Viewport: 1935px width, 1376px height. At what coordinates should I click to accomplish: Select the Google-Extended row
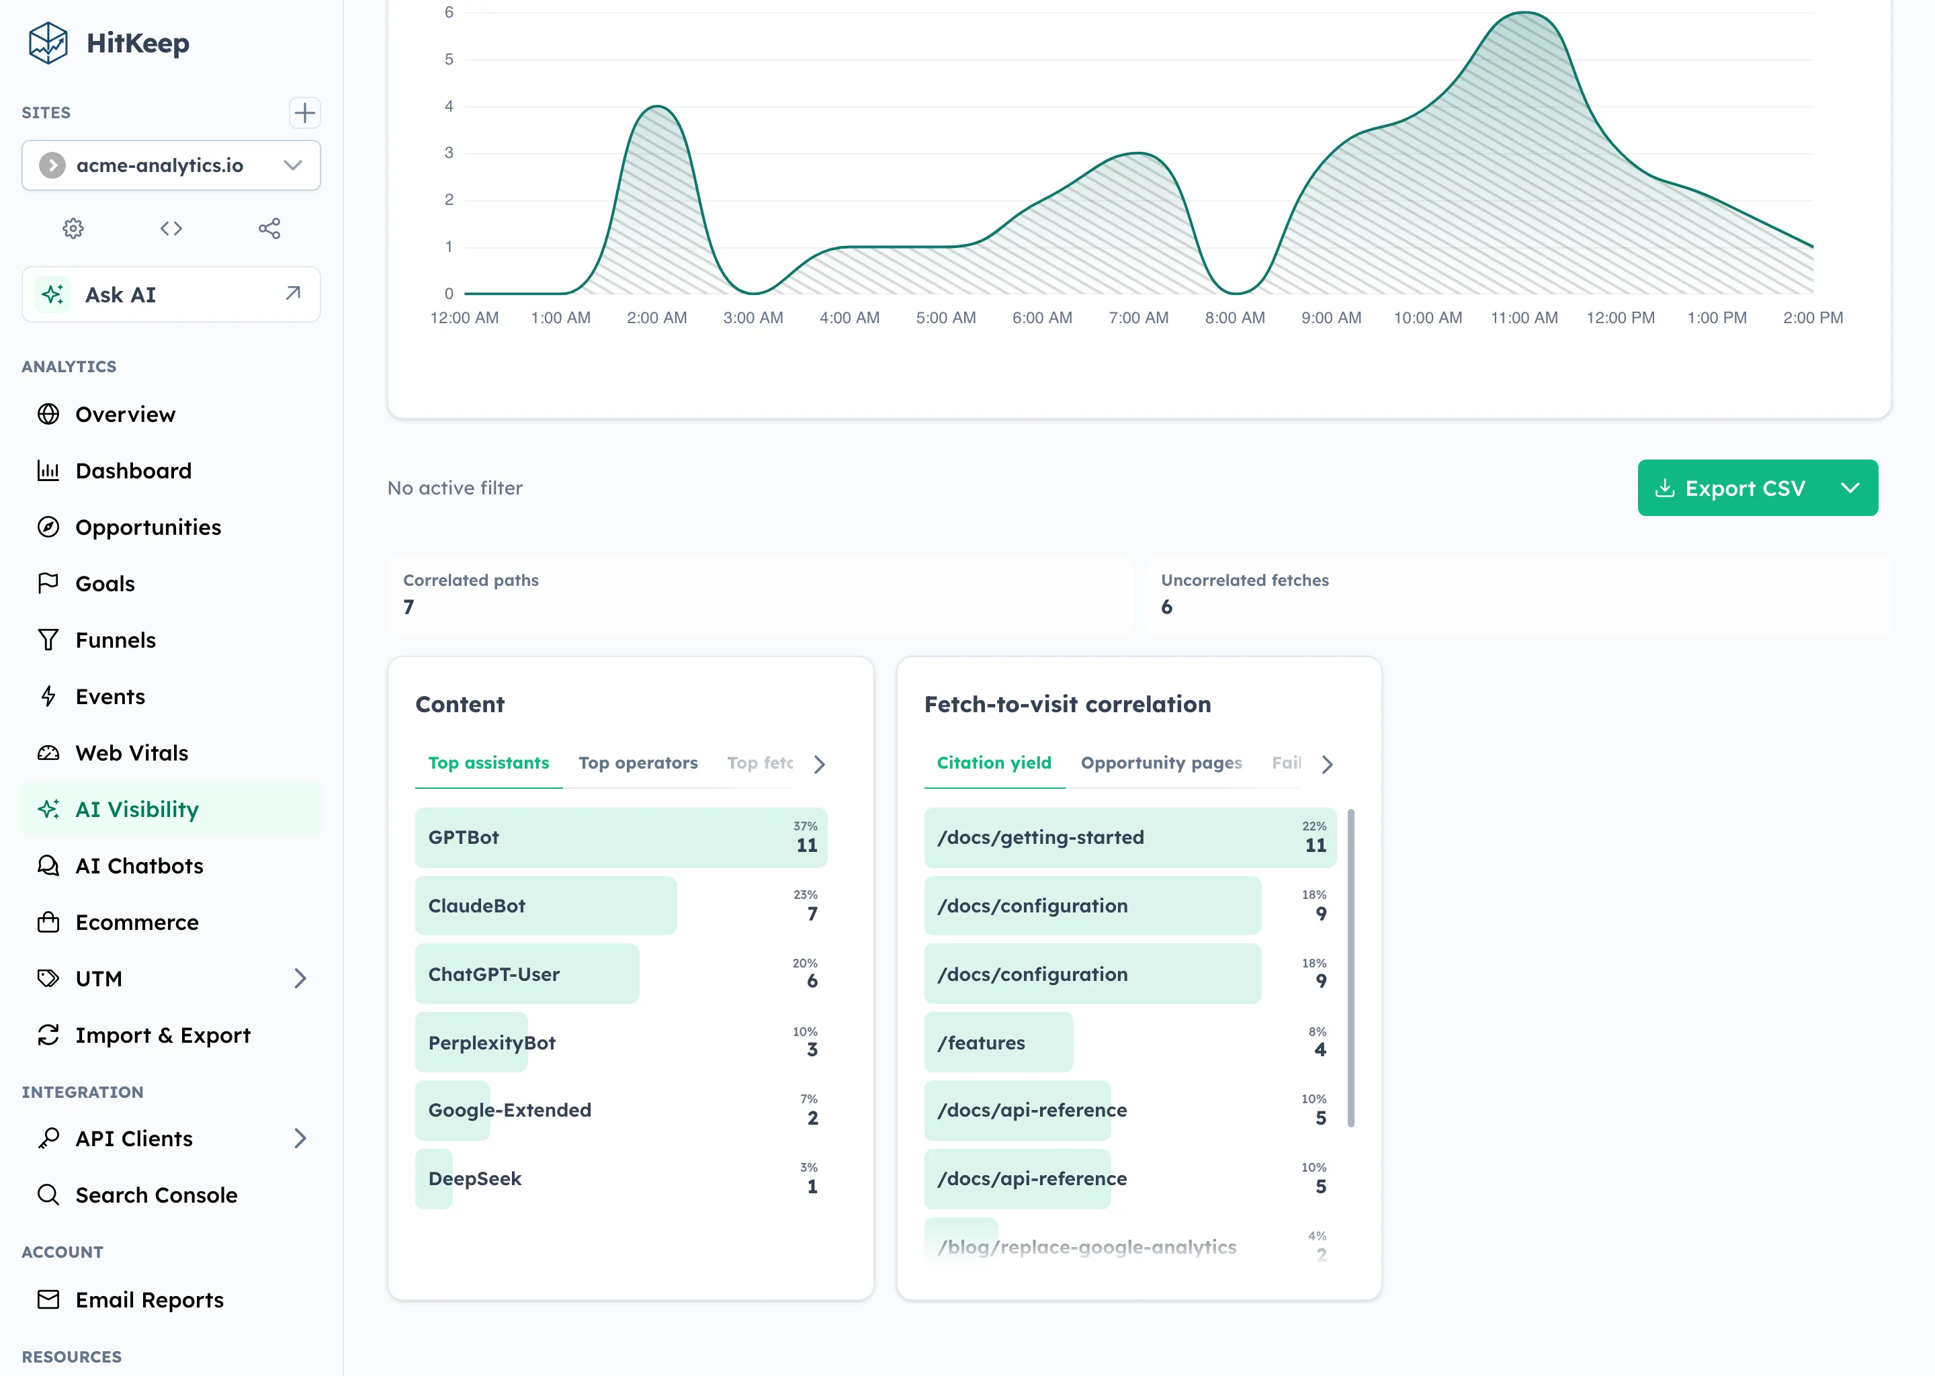[621, 1110]
